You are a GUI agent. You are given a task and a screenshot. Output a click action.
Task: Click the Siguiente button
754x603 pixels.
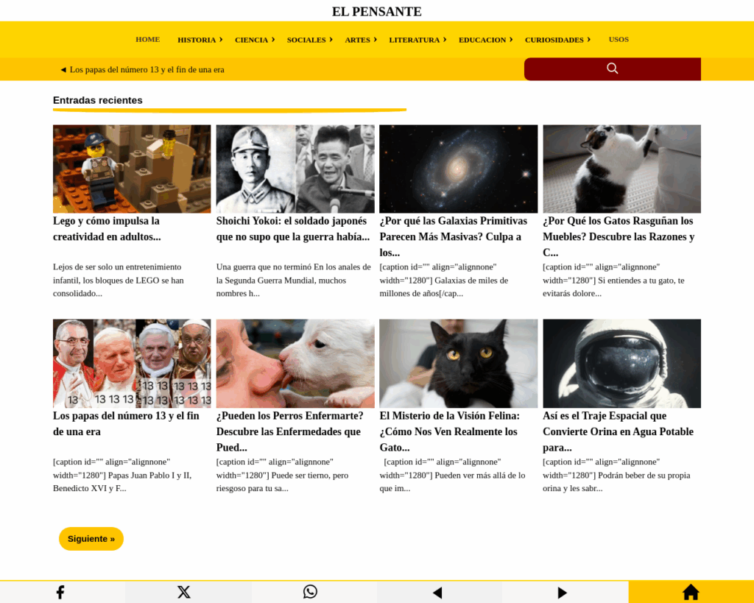(91, 538)
